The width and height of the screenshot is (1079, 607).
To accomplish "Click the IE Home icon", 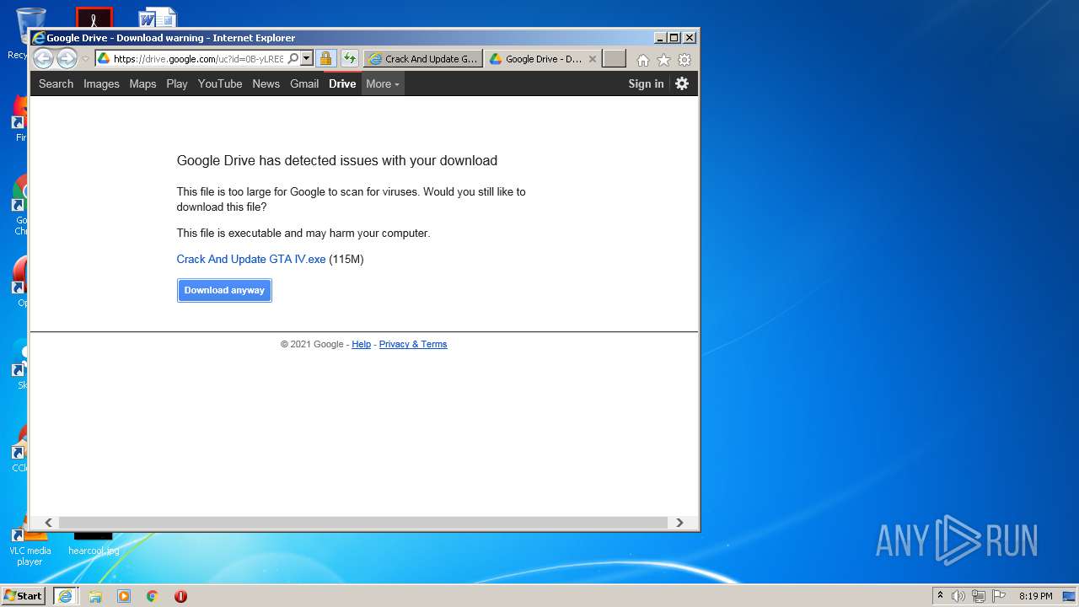I will [643, 60].
